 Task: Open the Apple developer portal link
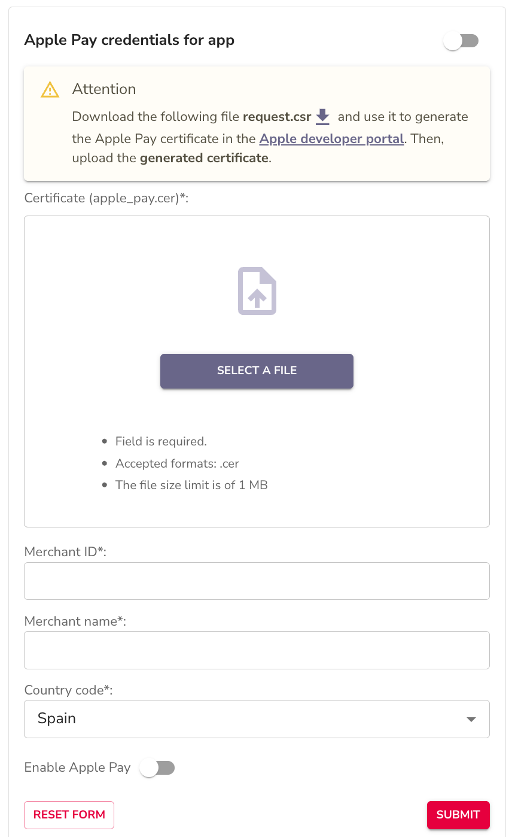click(331, 138)
